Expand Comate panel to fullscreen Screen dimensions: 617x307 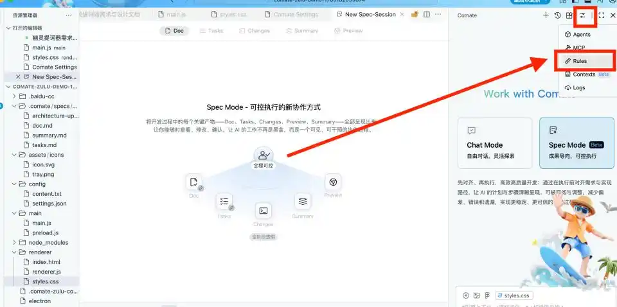[x=602, y=15]
